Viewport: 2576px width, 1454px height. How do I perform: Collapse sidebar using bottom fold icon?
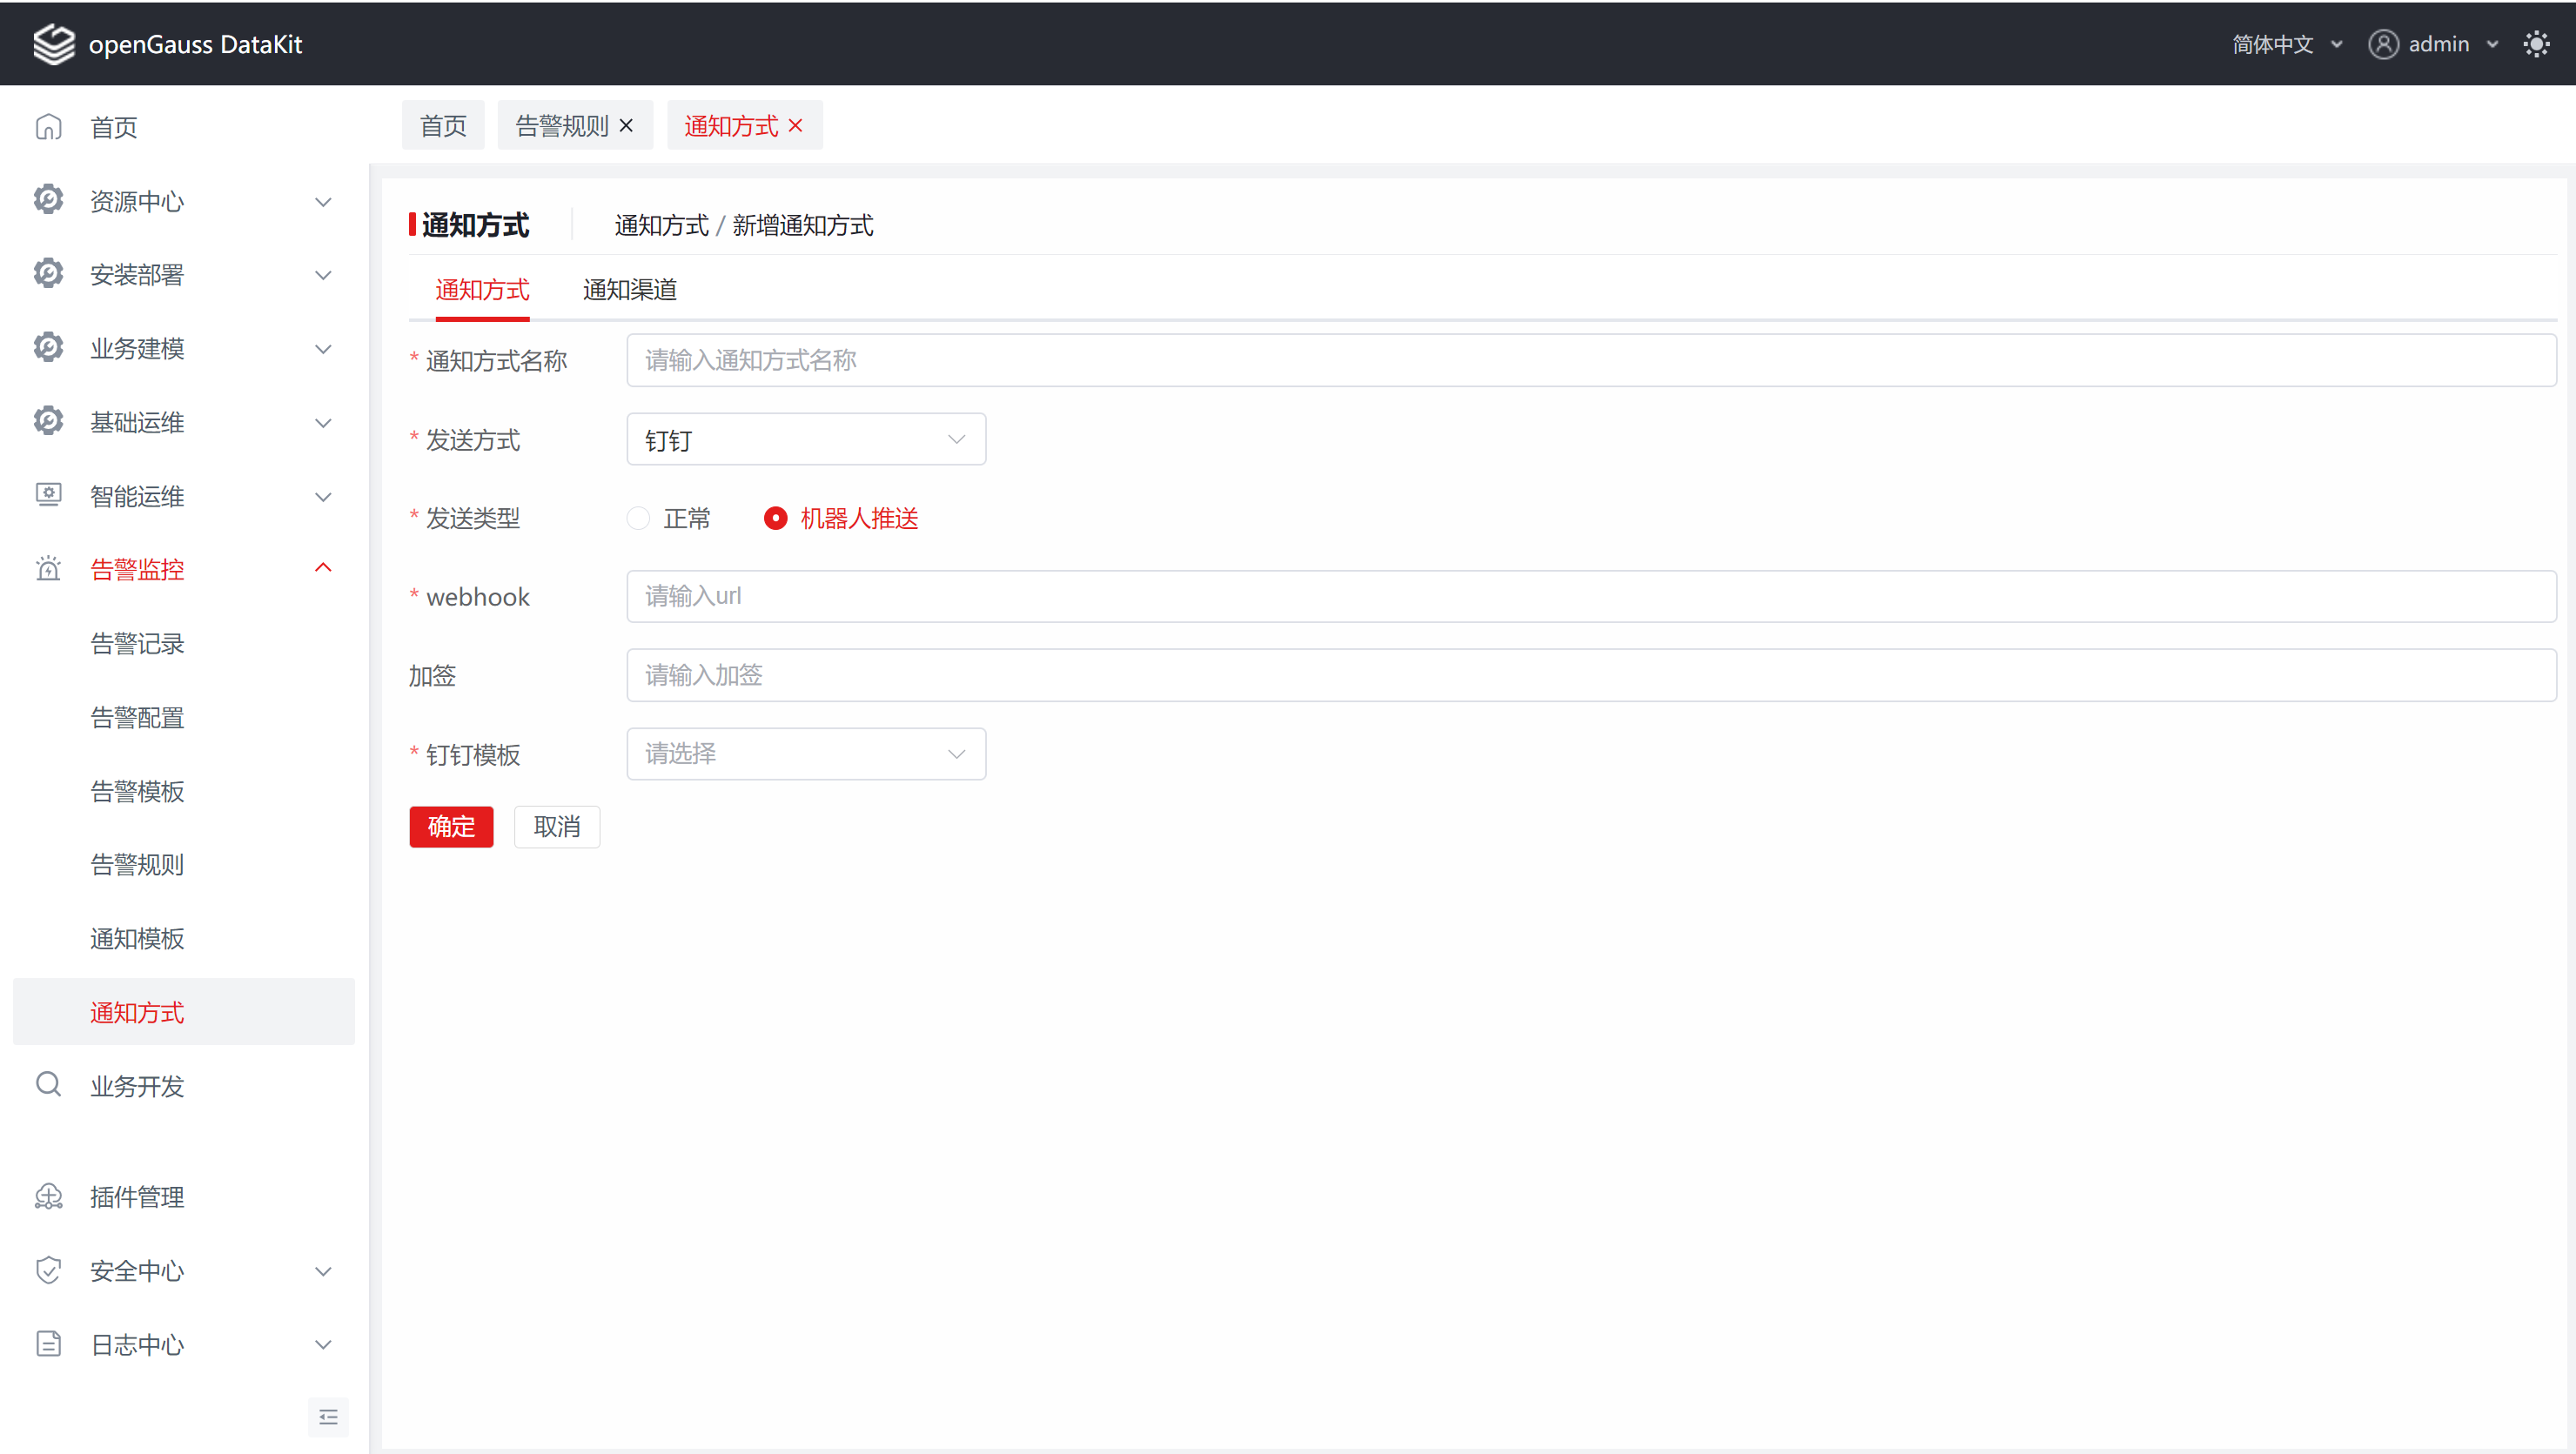coord(328,1416)
